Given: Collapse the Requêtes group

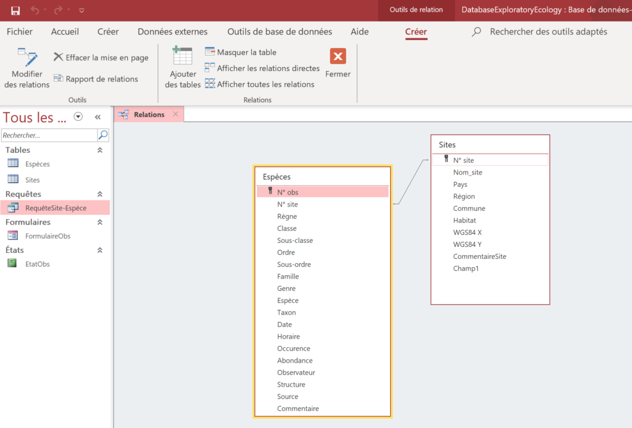Looking at the screenshot, I should tap(100, 194).
